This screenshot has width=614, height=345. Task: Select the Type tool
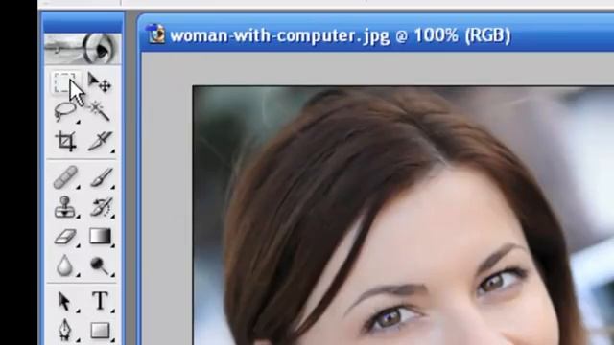[x=100, y=301]
